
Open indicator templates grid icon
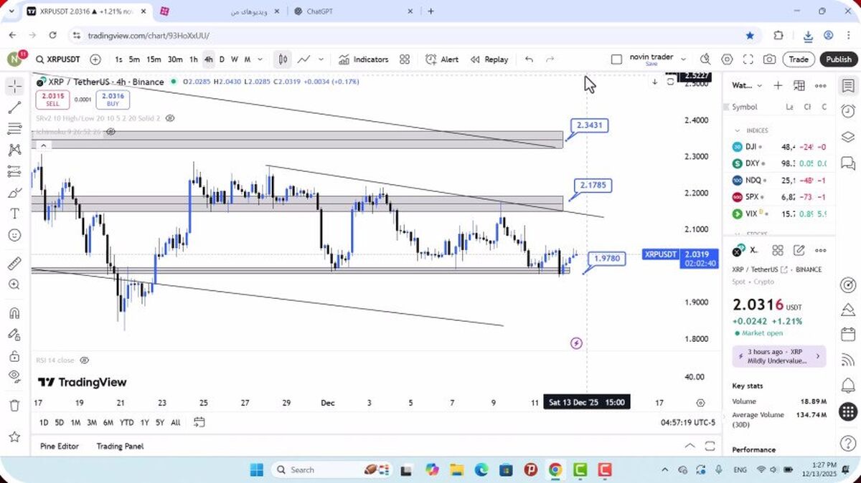click(405, 59)
